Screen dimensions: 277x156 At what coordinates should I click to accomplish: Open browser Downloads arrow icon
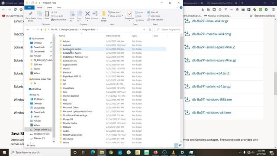[x=203, y=10]
